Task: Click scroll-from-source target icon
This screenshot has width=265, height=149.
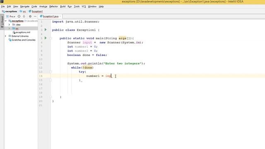Action: point(19,17)
